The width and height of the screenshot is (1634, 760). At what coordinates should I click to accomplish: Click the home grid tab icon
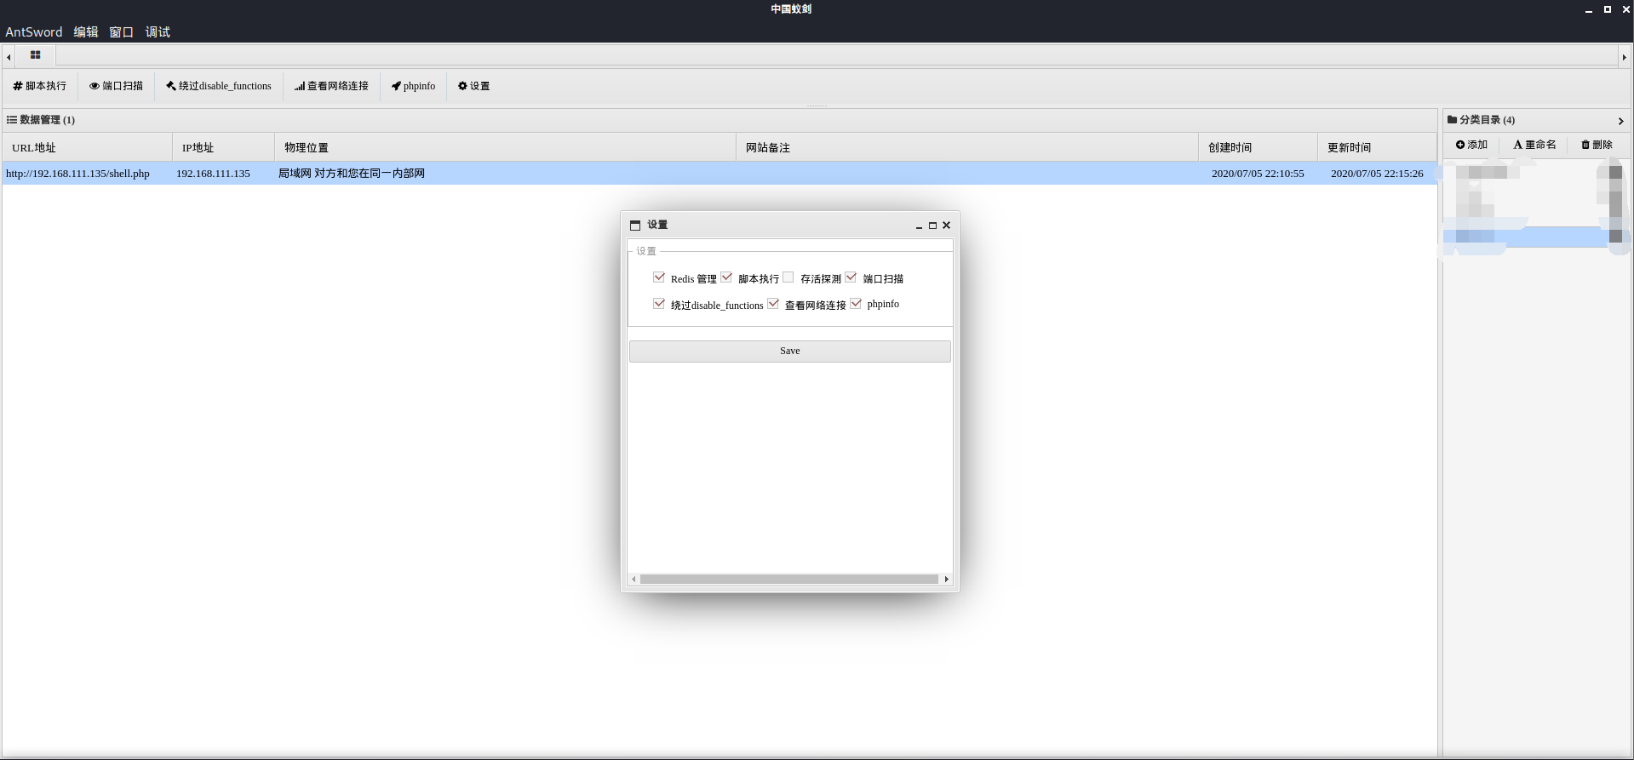[36, 55]
